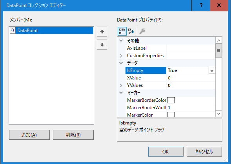Select the MarkerColor swatch

[171, 115]
